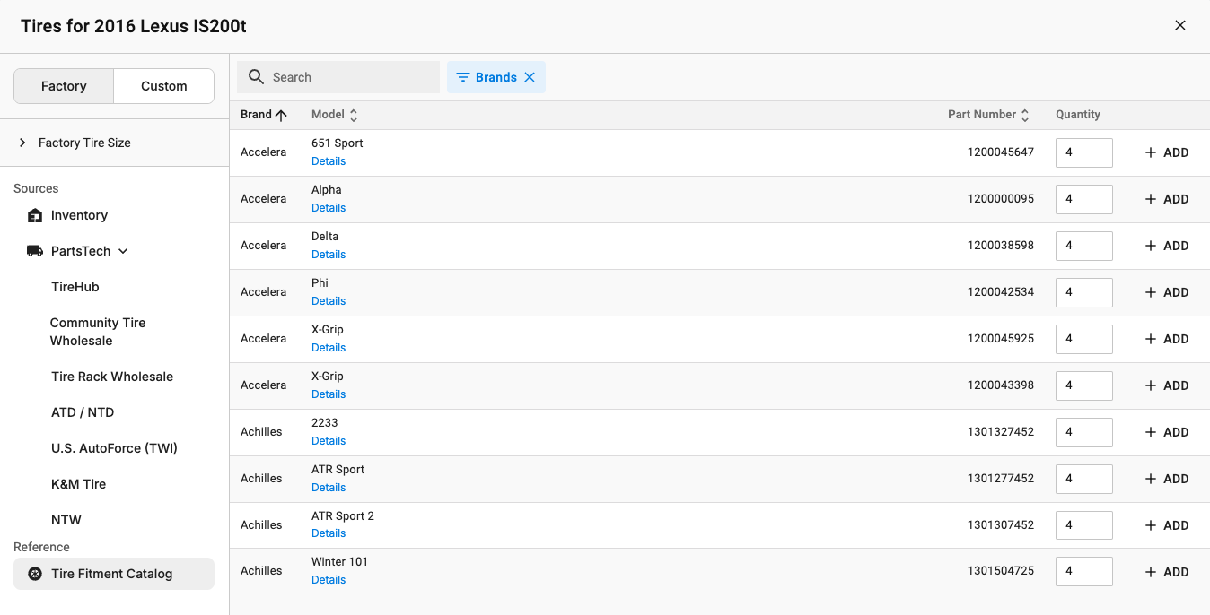
Task: View Details for Achilles ATR Sport 2
Action: point(329,533)
